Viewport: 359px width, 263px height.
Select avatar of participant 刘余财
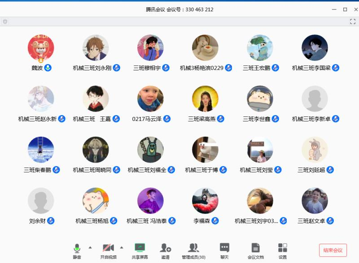point(41,201)
